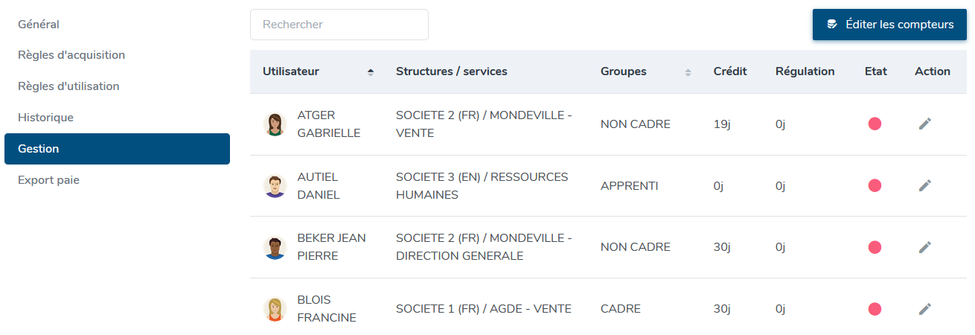Click edit pencil in BLOIS FRANCINE row
The image size is (975, 335).
pos(924,309)
